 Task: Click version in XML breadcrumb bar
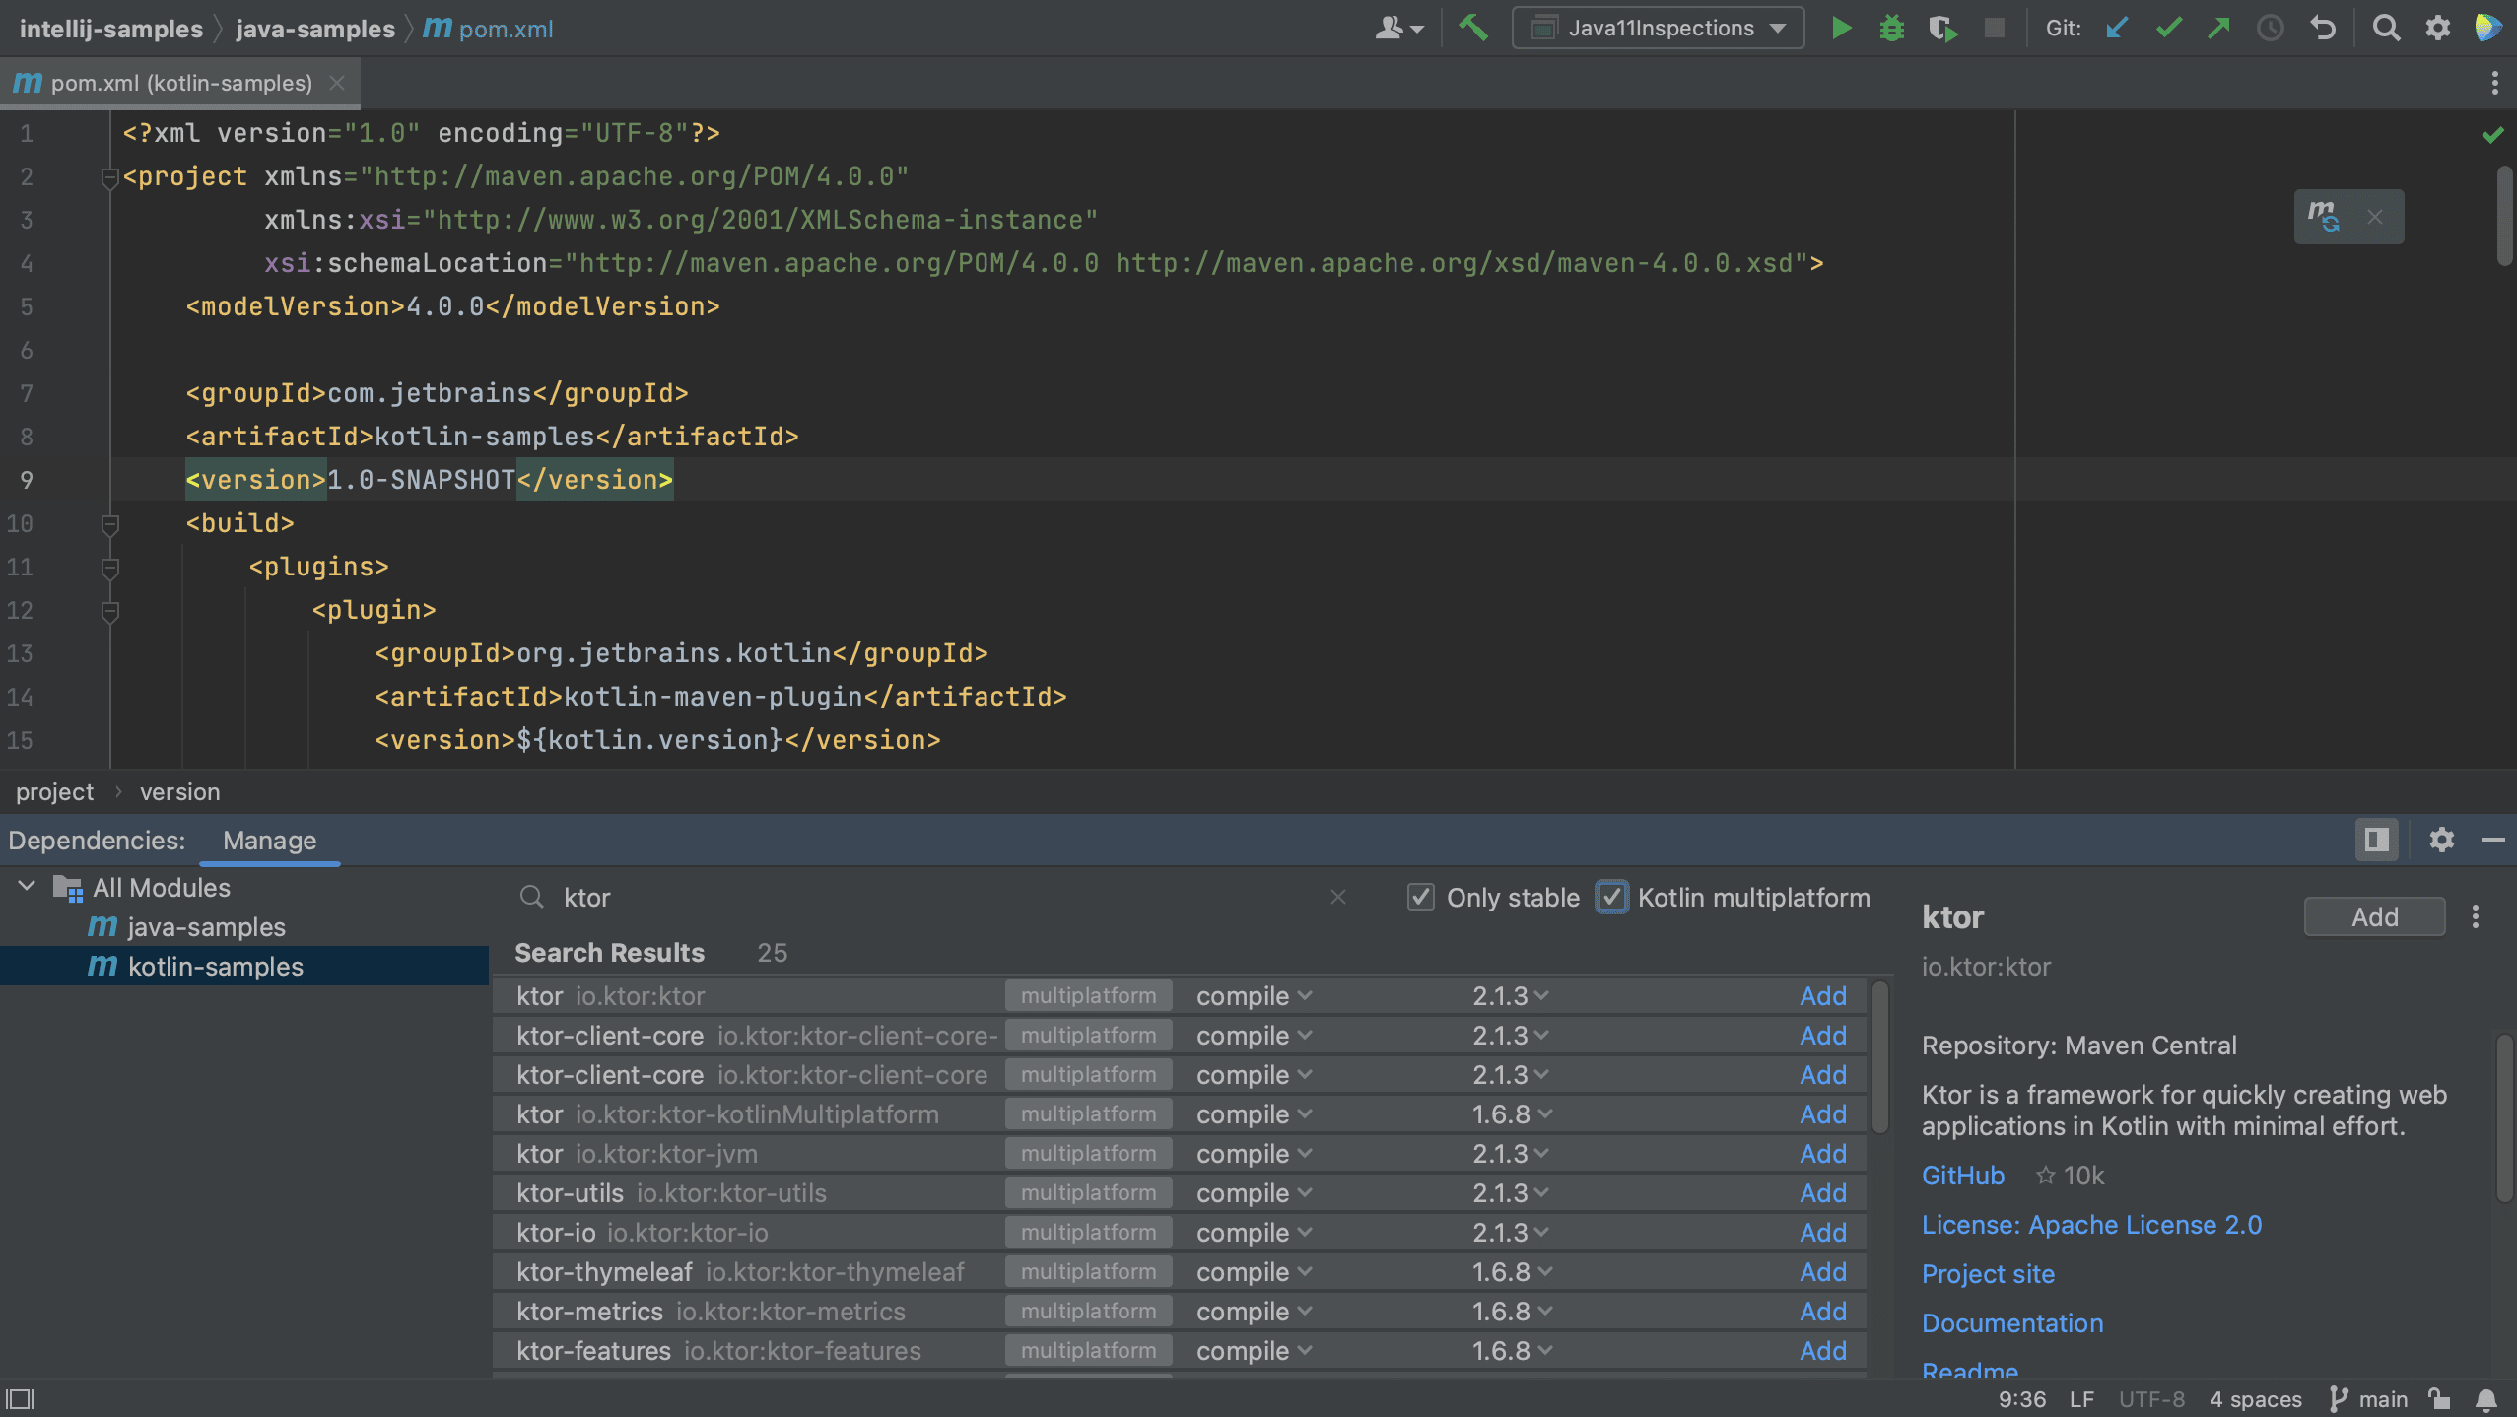coord(179,791)
